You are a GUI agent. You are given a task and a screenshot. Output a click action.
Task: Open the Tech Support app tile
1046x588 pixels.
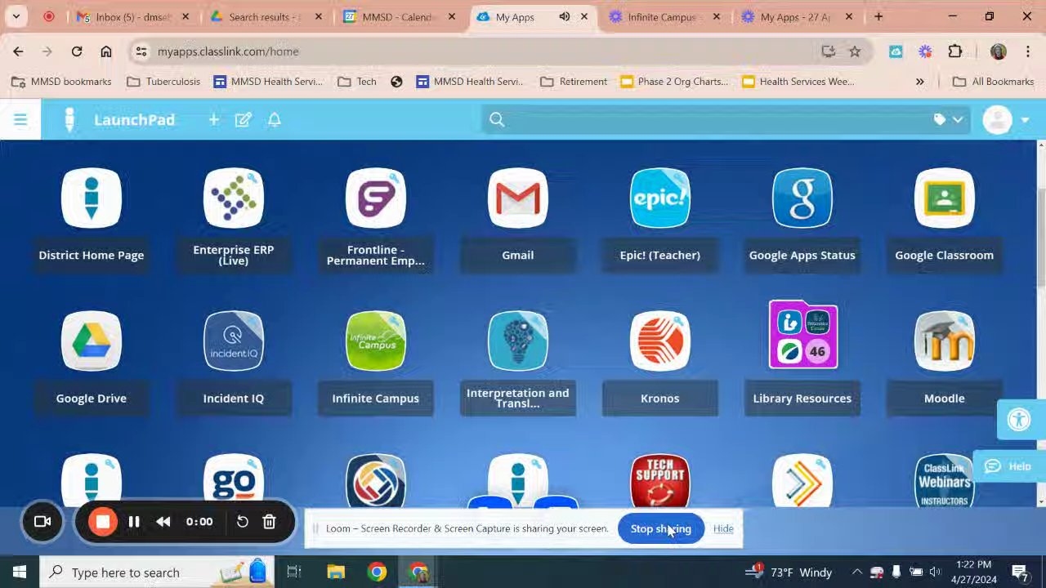point(660,481)
